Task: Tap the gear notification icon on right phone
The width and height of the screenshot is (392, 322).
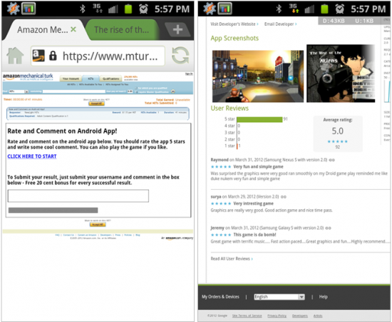Action: pyautogui.click(x=210, y=9)
